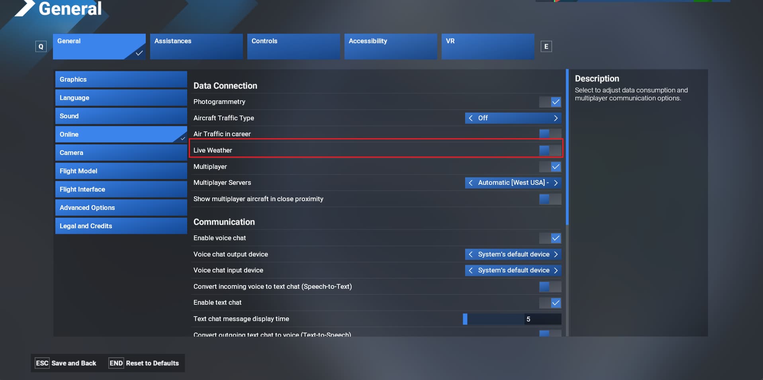
Task: Click previous arrow for Voice chat input device
Action: (x=471, y=270)
